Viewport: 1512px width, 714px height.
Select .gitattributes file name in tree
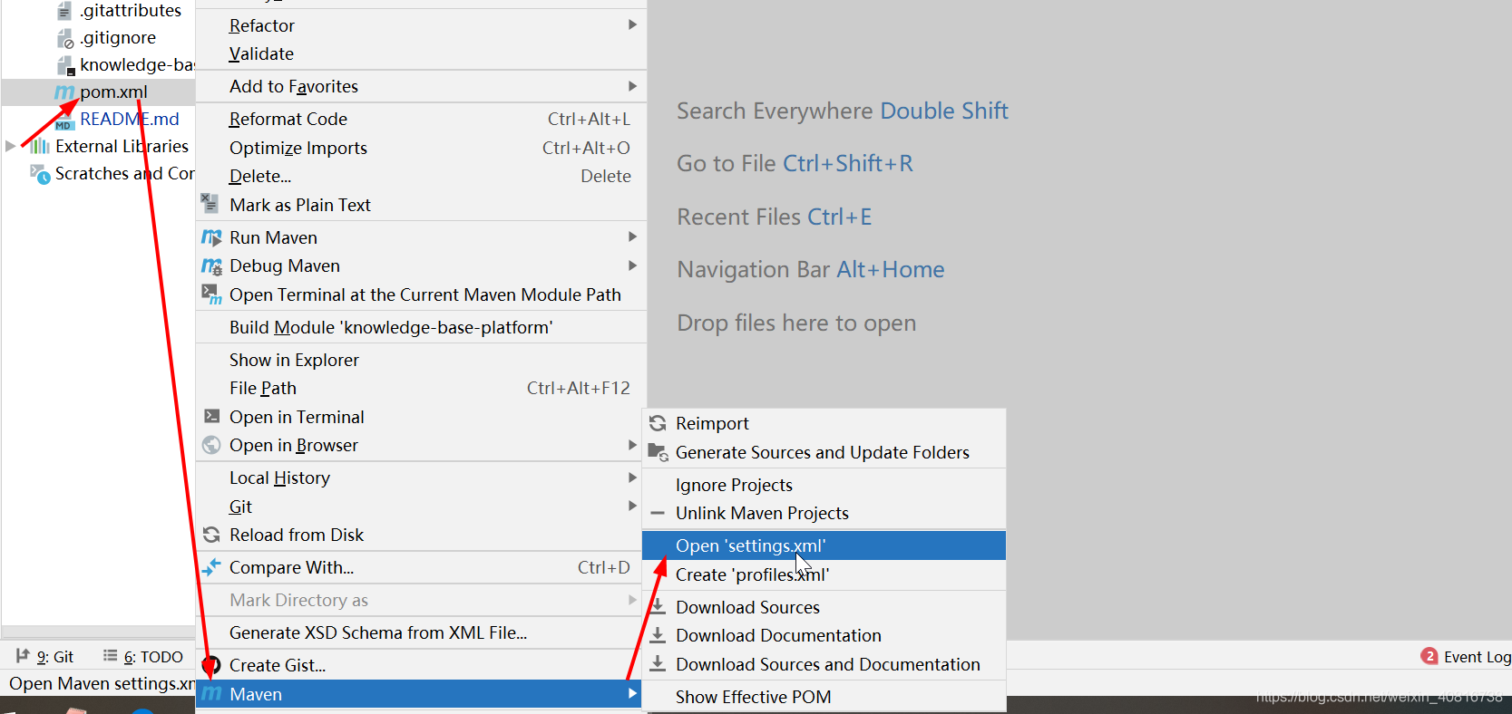tap(131, 11)
